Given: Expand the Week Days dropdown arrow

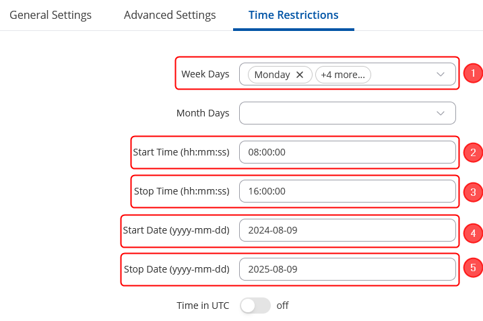Looking at the screenshot, I should [x=441, y=74].
